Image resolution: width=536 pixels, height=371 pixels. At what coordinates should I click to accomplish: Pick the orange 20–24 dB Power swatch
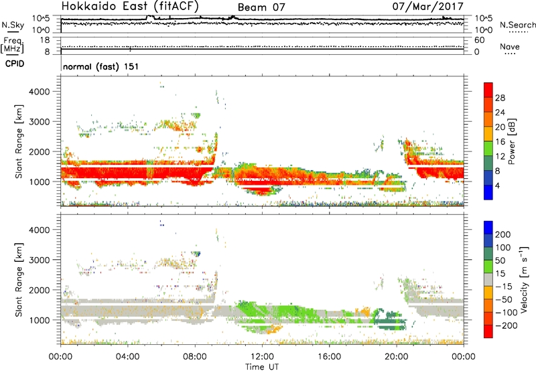coord(488,120)
